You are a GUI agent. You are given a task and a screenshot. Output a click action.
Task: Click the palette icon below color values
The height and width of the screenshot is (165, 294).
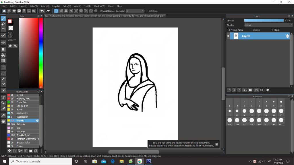click(10, 46)
